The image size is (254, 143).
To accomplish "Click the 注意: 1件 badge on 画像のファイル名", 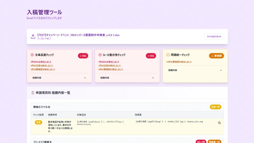I will point(216,107).
